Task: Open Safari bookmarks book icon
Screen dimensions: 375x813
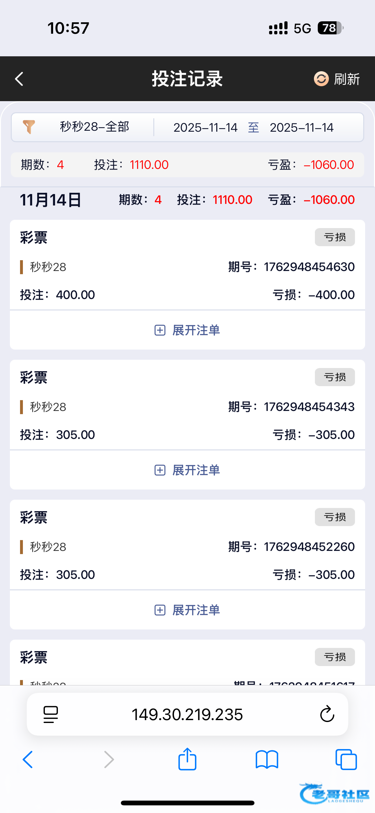Action: pyautogui.click(x=267, y=760)
